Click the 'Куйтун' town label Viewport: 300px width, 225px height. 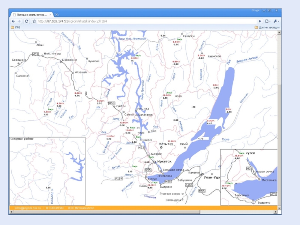pos(121,106)
